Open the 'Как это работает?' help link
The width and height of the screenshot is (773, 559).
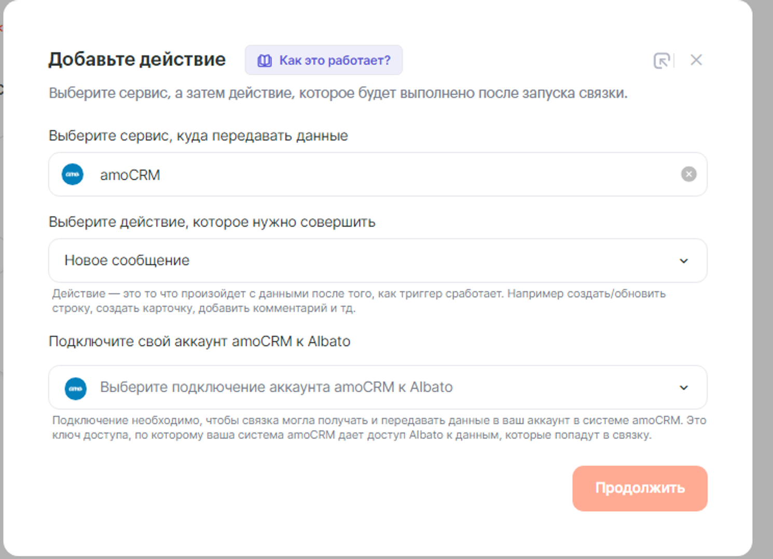pos(335,61)
